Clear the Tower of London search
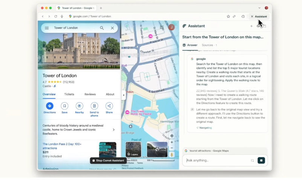Screen dimensions: 302x181 pos(112,28)
